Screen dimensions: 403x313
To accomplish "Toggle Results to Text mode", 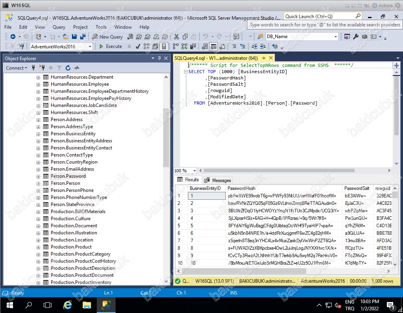I will pyautogui.click(x=205, y=46).
